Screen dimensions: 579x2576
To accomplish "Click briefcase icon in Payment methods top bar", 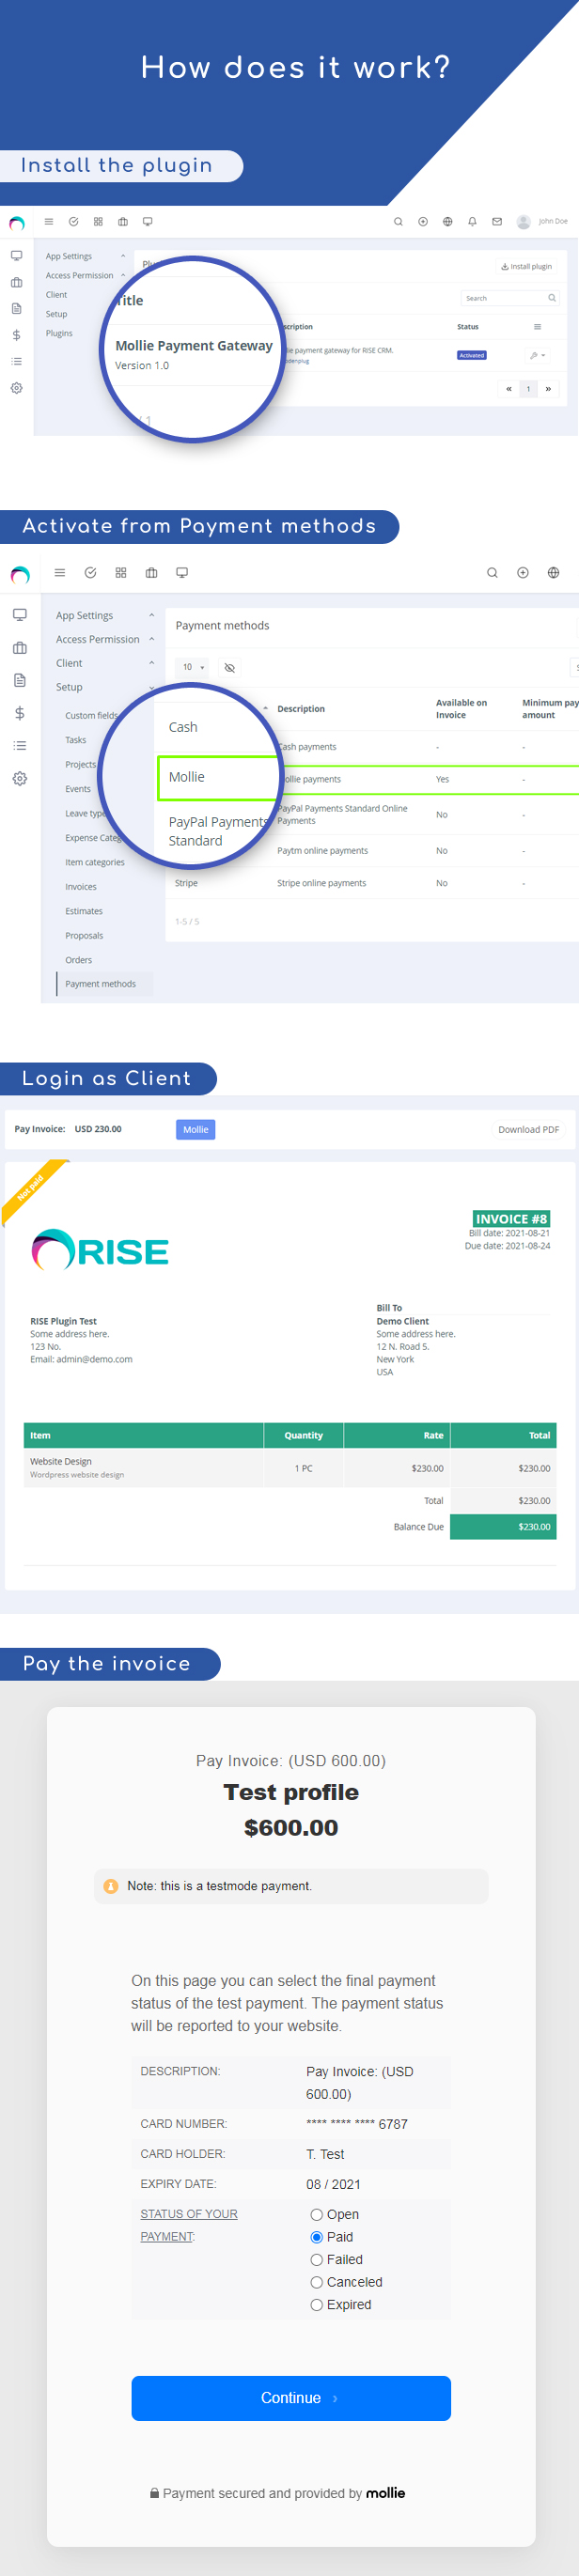I will pos(151,573).
